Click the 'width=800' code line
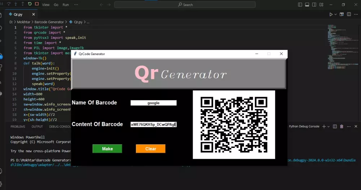361x190 pixels. [33, 94]
